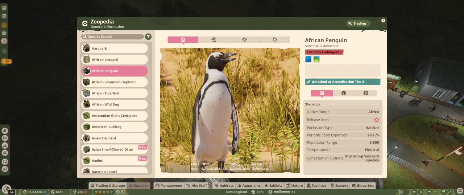Viewport: 464px width, 195px height.
Task: Open the Scenery build menu
Action: coord(339,186)
